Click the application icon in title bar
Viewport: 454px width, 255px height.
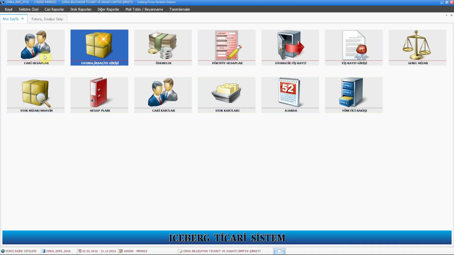point(2,2)
